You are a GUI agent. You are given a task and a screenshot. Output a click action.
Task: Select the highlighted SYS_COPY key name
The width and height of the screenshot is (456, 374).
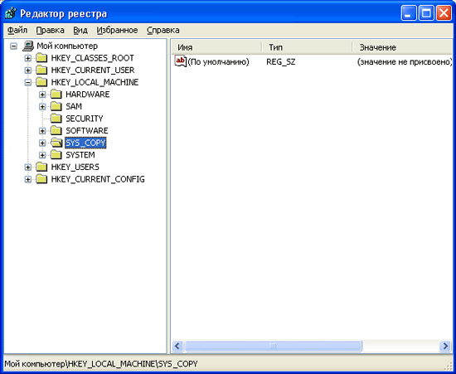click(85, 143)
